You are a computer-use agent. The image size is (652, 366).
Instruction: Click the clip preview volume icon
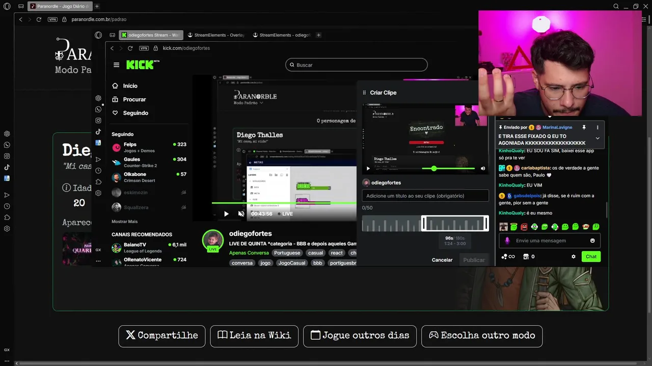point(483,168)
